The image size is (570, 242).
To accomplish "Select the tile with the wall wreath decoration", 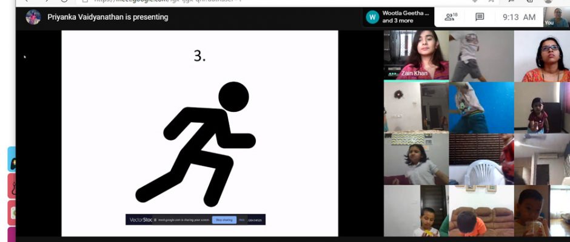I will tap(416, 106).
